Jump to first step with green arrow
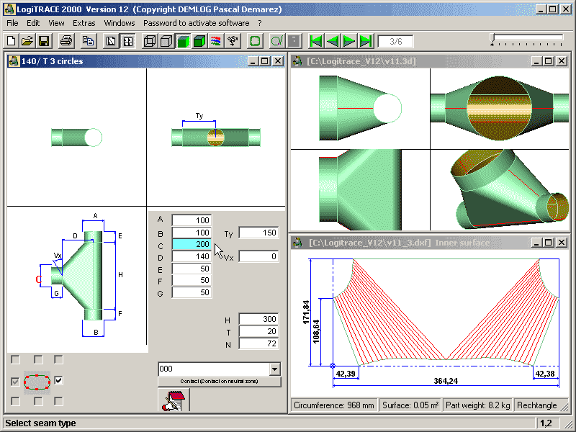The width and height of the screenshot is (576, 432). click(x=316, y=41)
